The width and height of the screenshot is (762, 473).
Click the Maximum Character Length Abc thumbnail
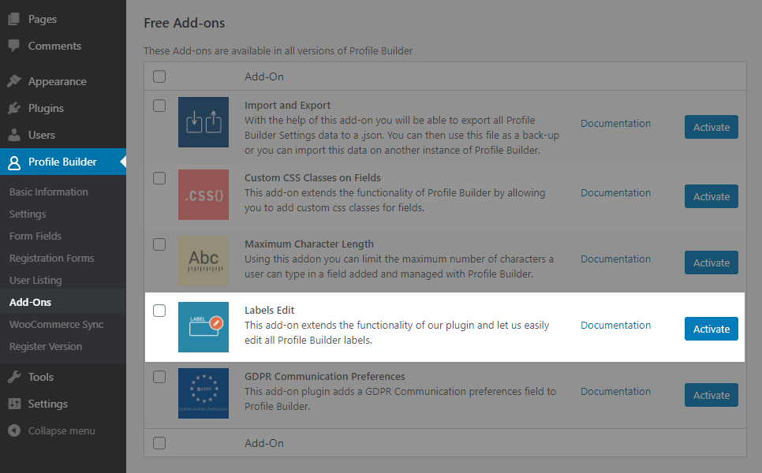click(x=204, y=261)
